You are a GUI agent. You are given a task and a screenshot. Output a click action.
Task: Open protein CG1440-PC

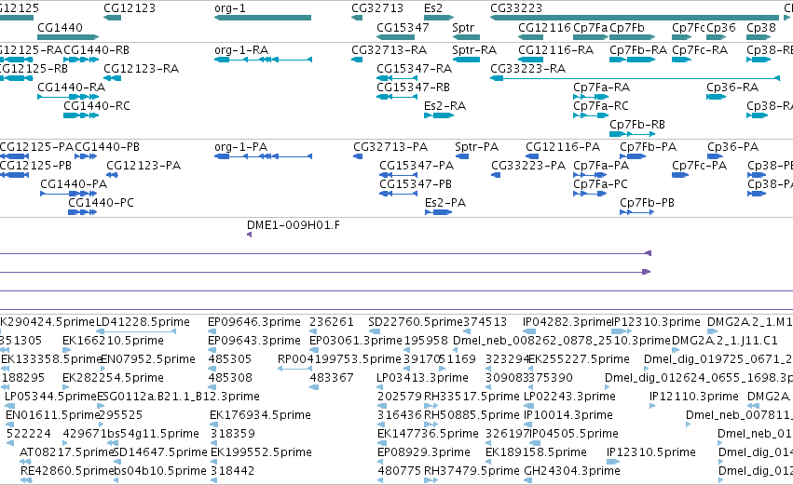pyautogui.click(x=102, y=203)
